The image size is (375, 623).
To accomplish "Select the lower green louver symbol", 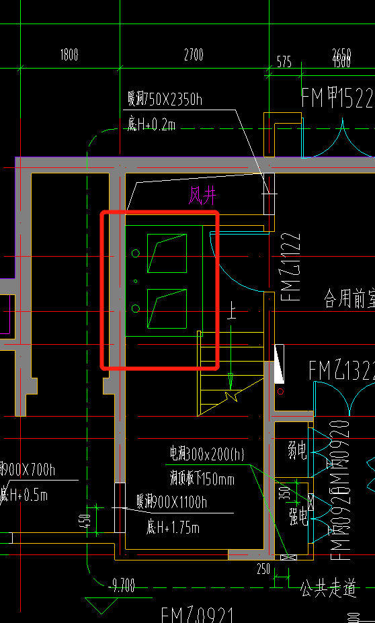I will point(167,308).
